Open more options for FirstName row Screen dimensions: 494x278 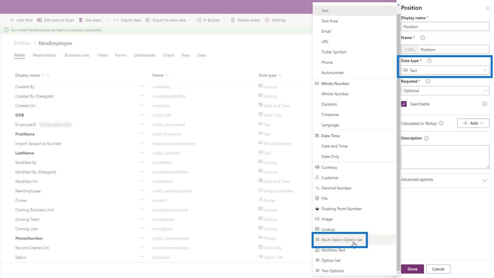coord(141,134)
